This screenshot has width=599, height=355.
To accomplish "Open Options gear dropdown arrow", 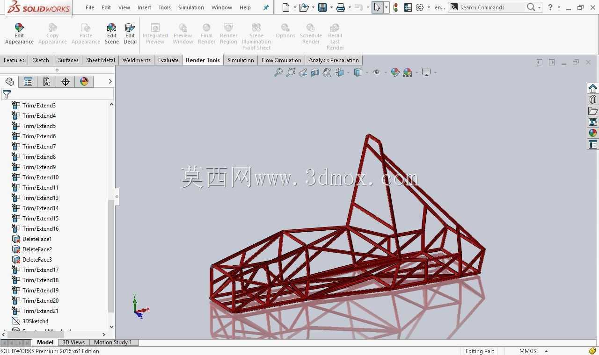I will tap(429, 7).
